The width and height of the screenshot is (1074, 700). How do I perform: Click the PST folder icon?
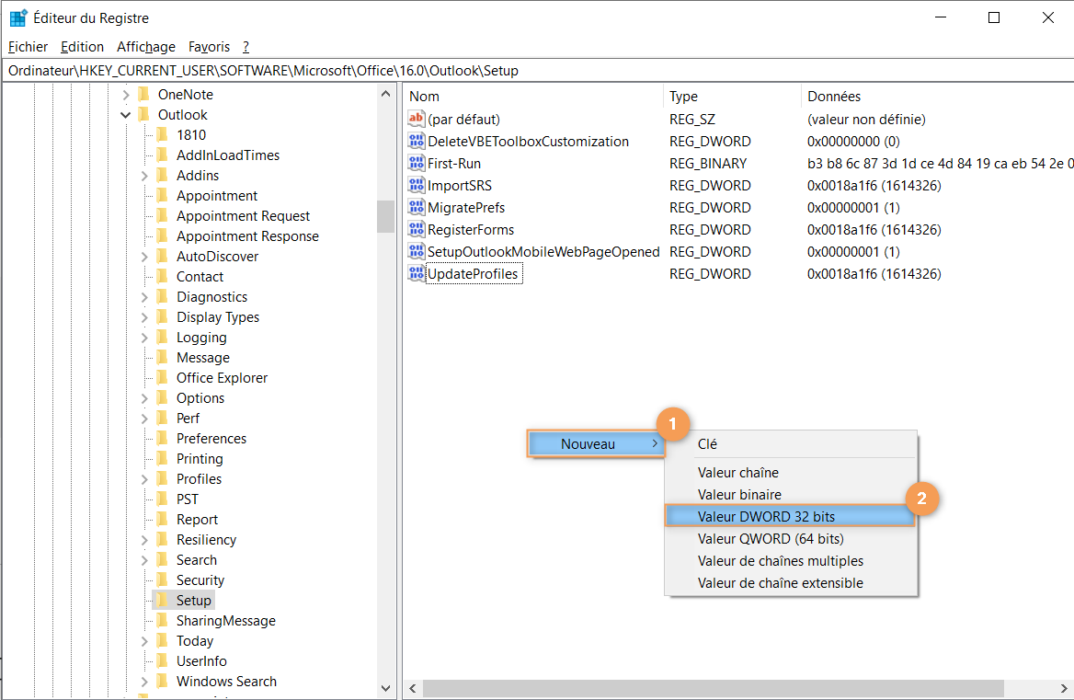point(163,499)
